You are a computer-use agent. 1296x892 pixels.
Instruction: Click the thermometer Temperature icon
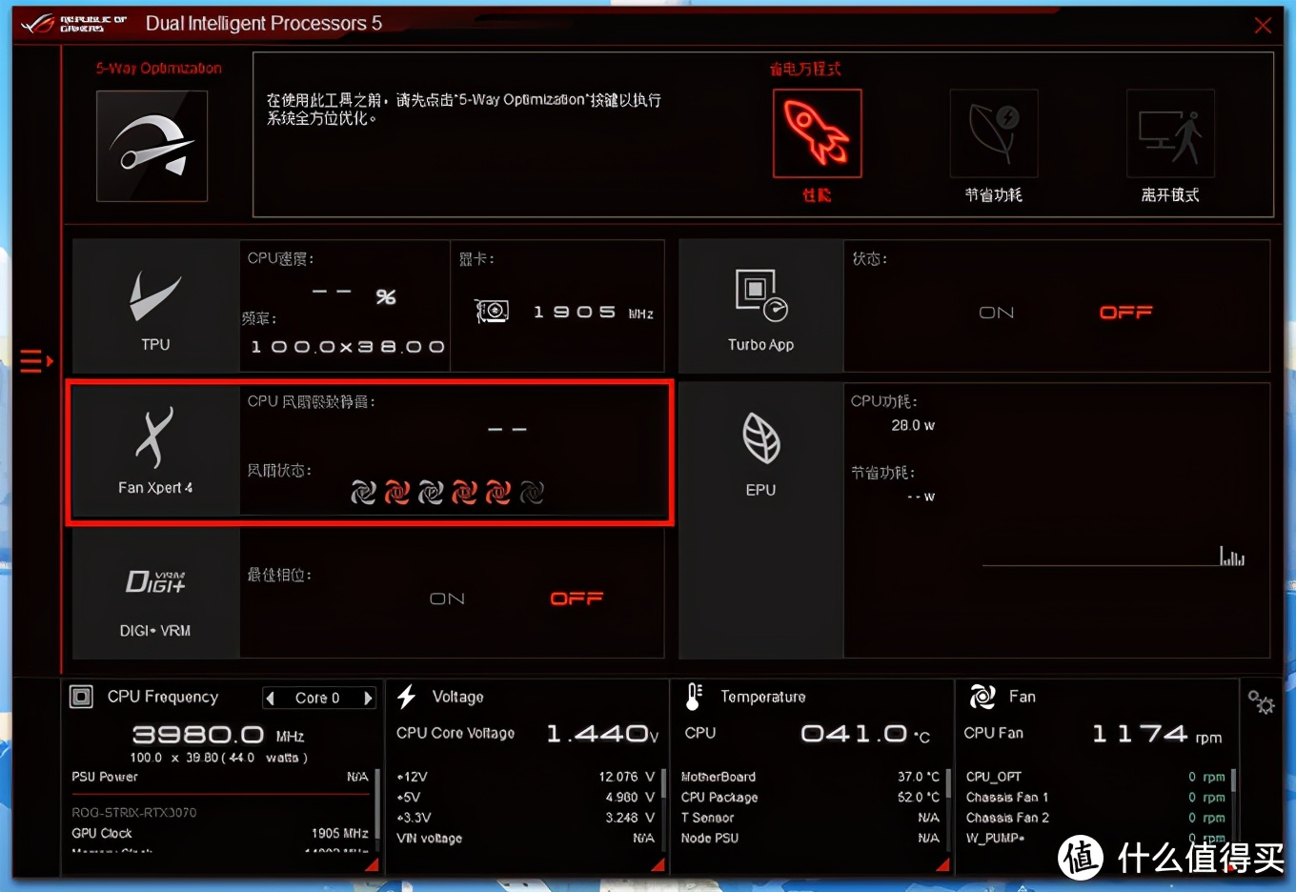pyautogui.click(x=694, y=697)
